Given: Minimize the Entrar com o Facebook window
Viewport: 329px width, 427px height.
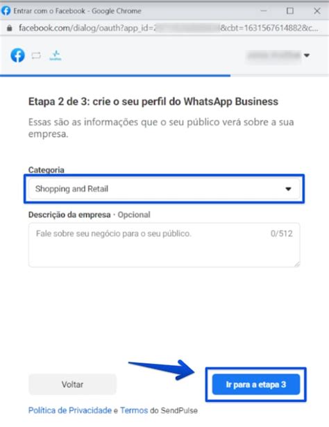Looking at the screenshot, I should 264,11.
